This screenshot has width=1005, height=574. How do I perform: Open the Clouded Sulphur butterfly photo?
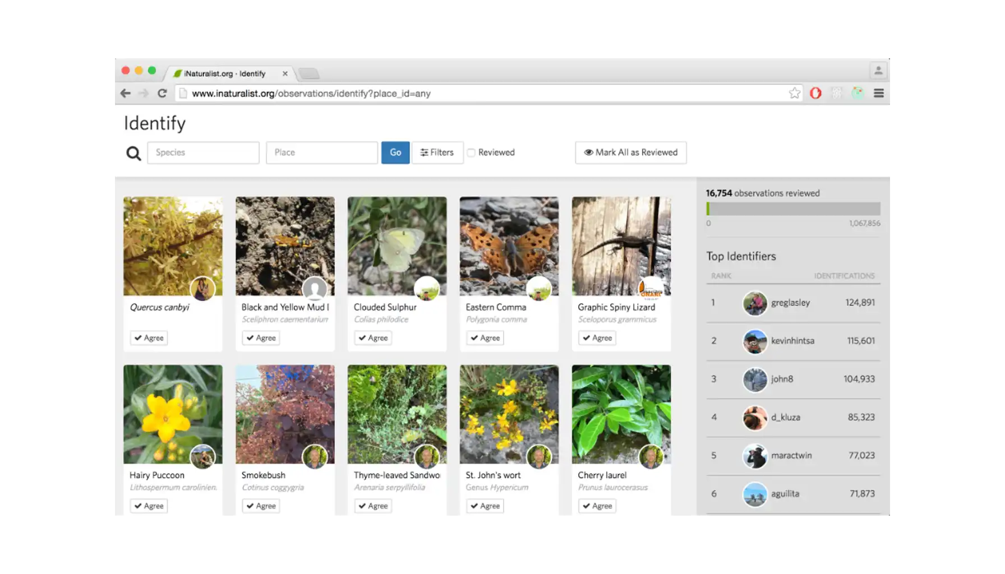click(397, 246)
